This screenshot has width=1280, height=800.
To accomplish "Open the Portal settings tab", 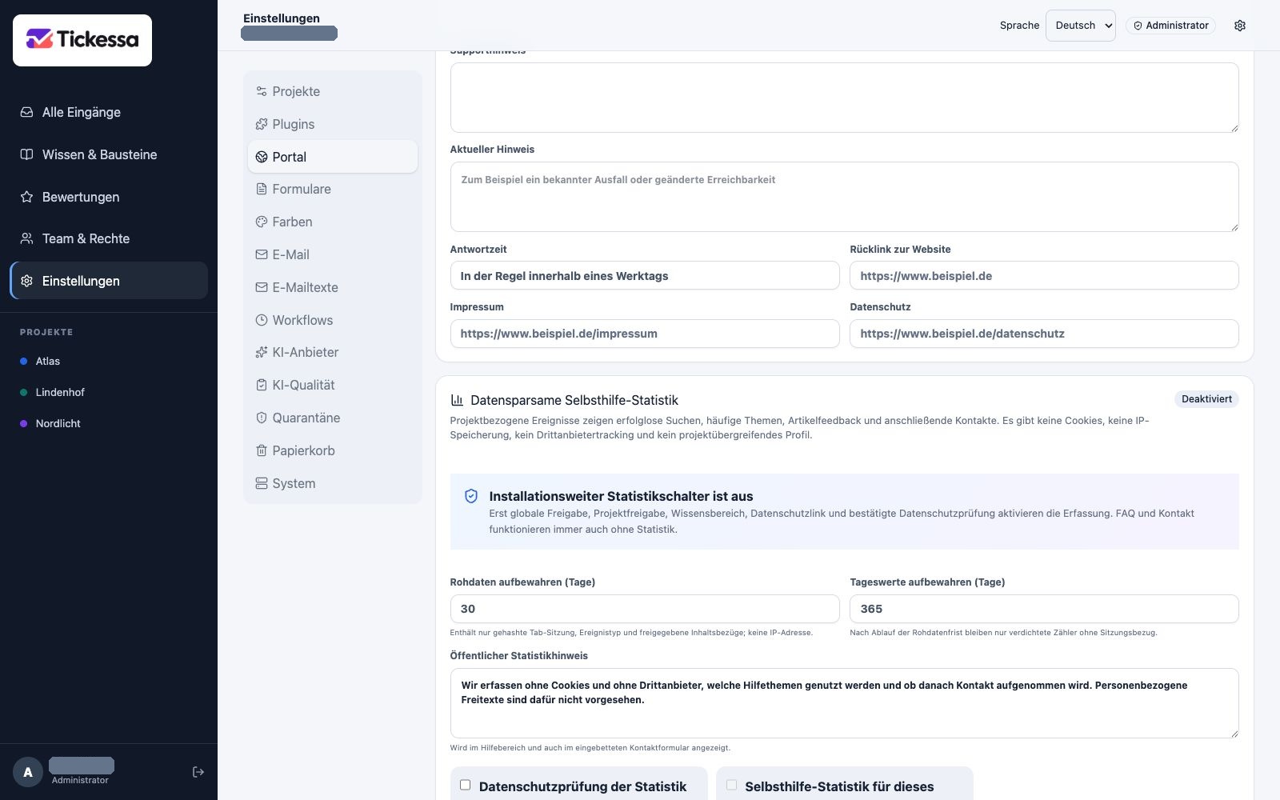I will [x=333, y=157].
